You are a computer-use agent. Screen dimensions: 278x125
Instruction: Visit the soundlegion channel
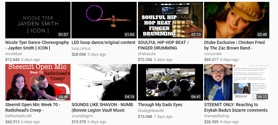click(x=82, y=116)
